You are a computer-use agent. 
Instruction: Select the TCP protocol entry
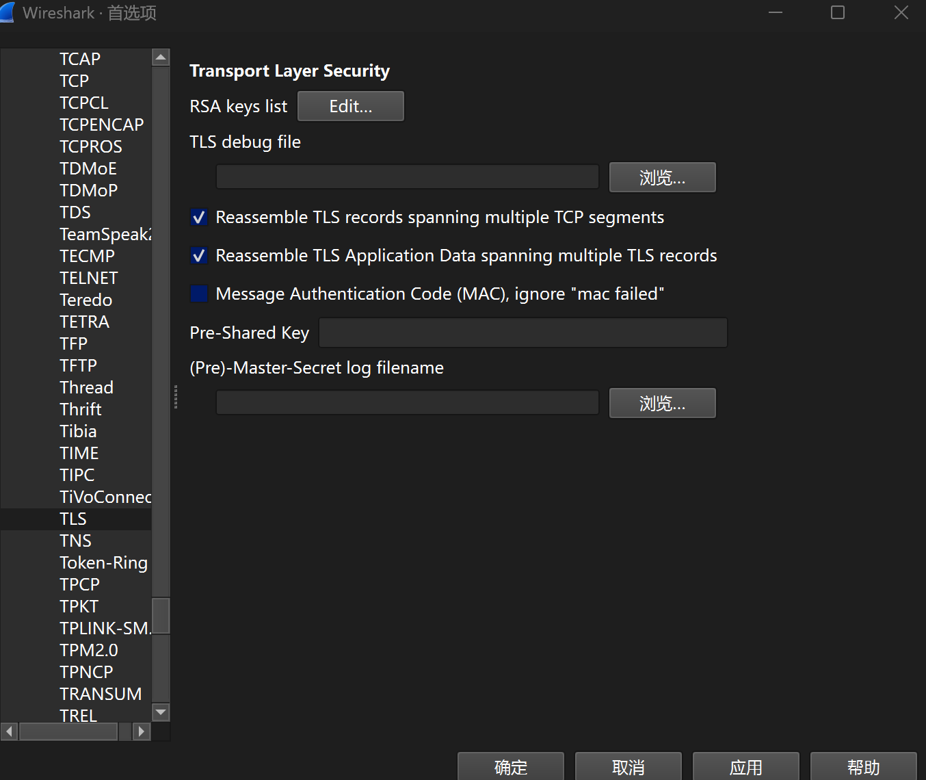coord(73,80)
